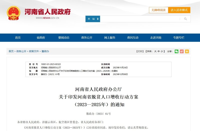Screen dimensions: 200x131
Task: Open the 本站 search scope dropdown
Action: coord(93,19)
